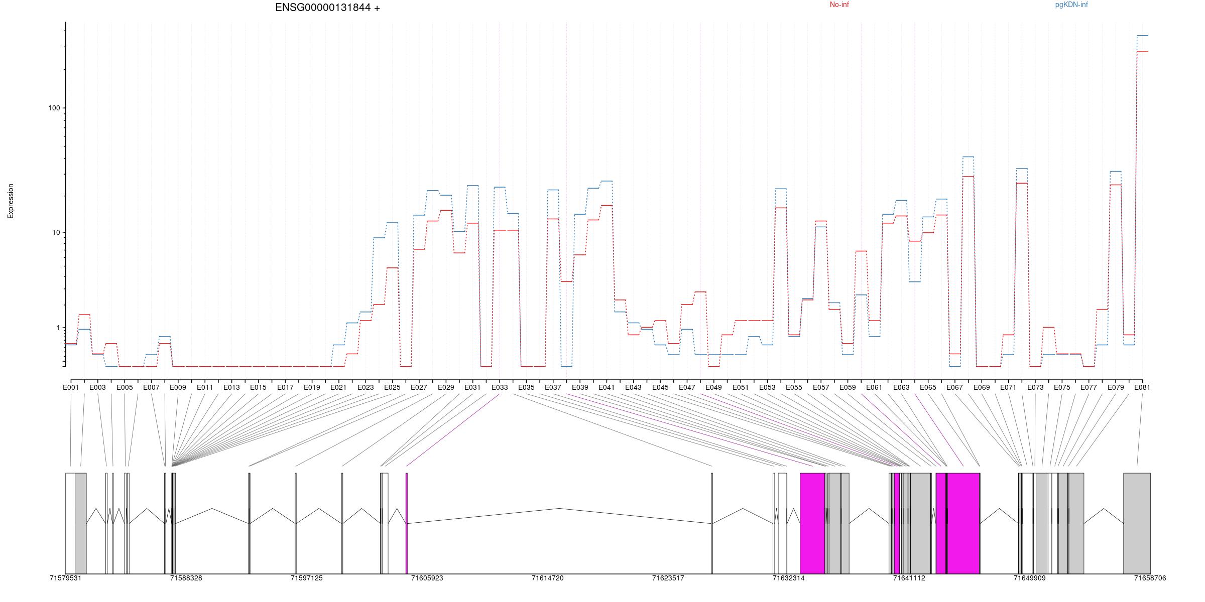Select exon label E081 on the axis

point(1142,387)
